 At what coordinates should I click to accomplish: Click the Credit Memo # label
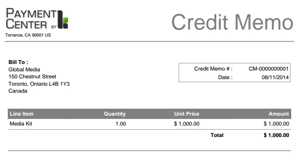tap(213, 69)
